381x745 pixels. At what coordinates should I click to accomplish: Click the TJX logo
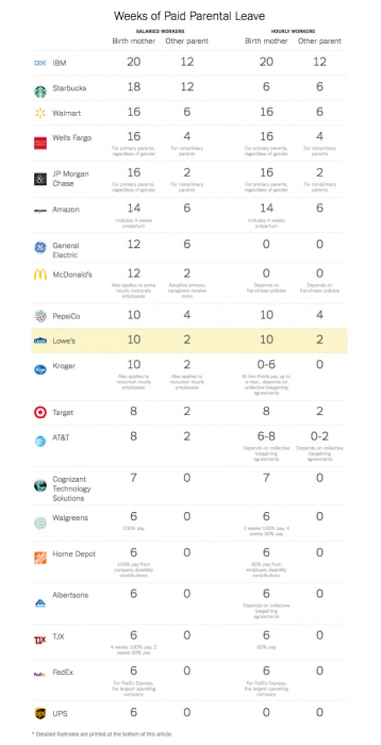[x=40, y=640]
